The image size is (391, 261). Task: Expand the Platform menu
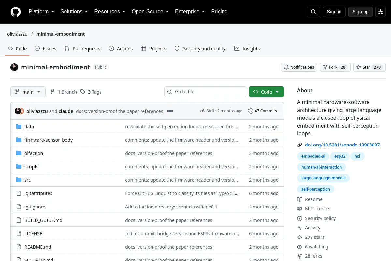coord(41,12)
